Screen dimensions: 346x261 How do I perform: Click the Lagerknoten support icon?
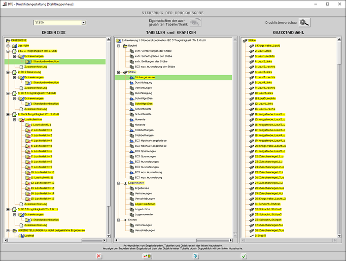point(124,183)
